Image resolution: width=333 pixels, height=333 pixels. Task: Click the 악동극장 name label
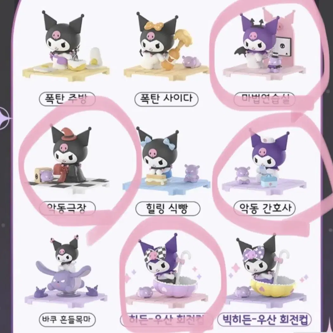click(x=68, y=208)
